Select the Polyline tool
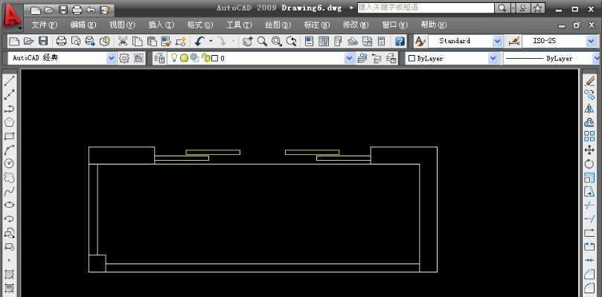The height and width of the screenshot is (297, 602). 9,109
